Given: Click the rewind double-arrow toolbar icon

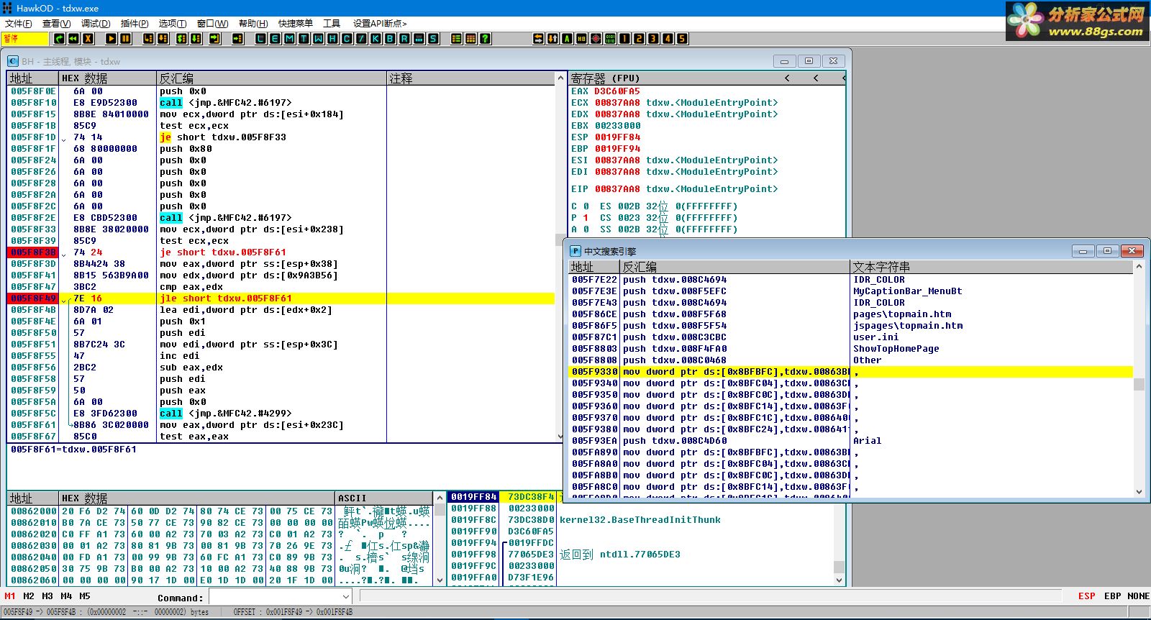Looking at the screenshot, I should pos(73,39).
